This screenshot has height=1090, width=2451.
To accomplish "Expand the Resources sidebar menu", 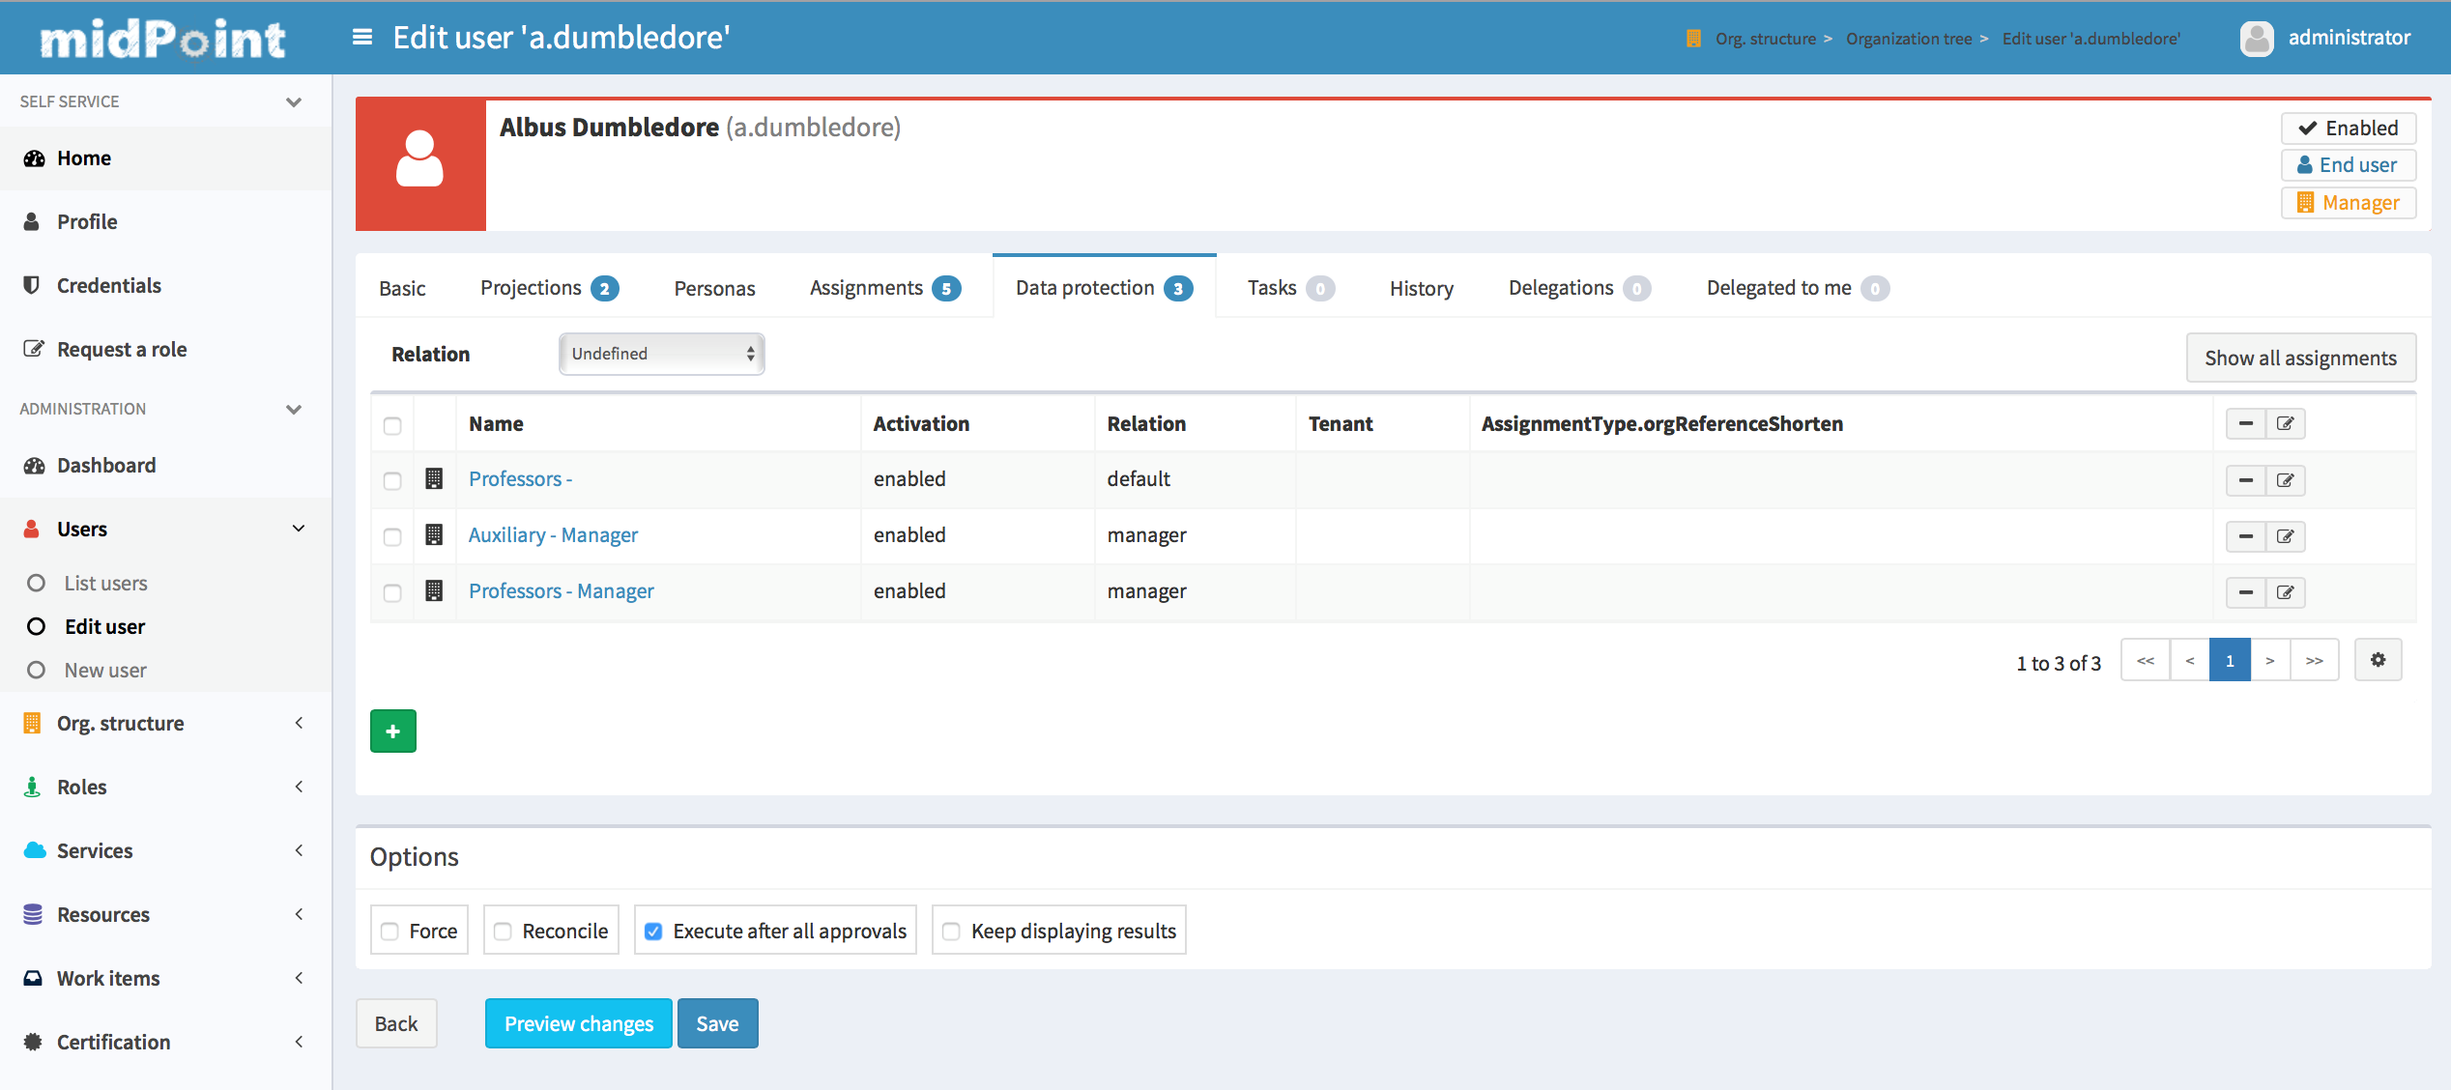I will tap(299, 914).
